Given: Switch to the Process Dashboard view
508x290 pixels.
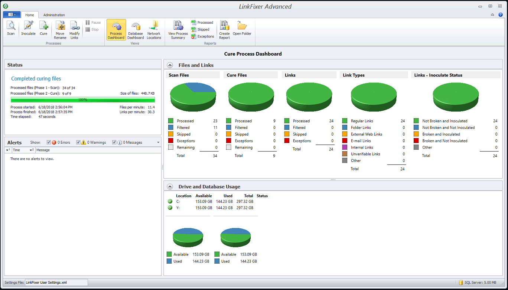Looking at the screenshot, I should pyautogui.click(x=116, y=30).
